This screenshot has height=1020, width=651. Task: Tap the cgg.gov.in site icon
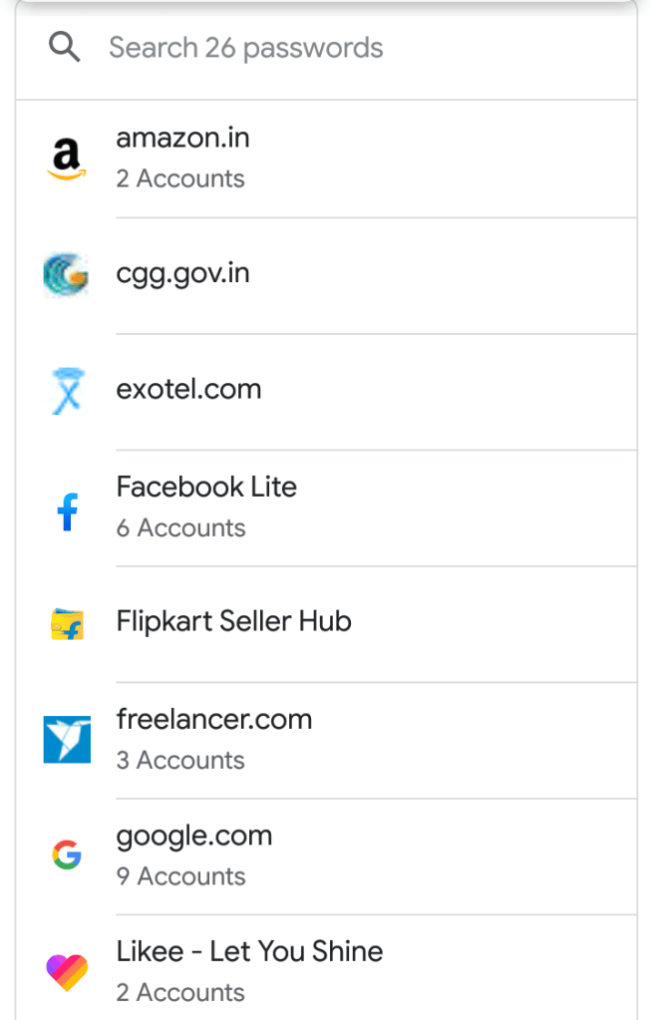(x=66, y=274)
